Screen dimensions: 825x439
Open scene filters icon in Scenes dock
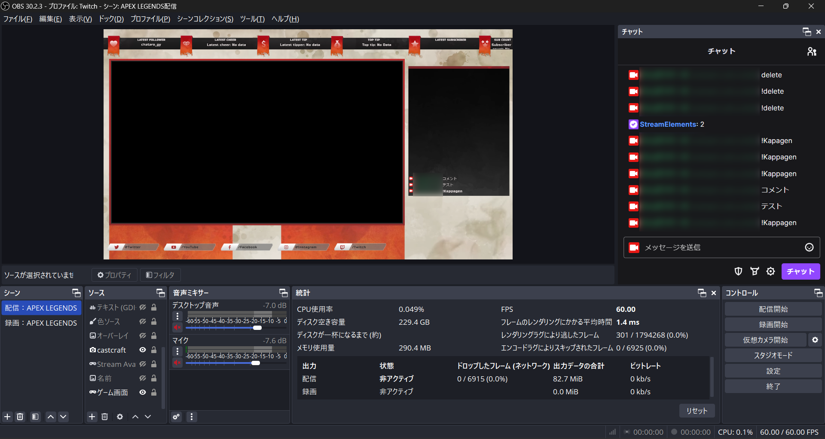point(35,417)
